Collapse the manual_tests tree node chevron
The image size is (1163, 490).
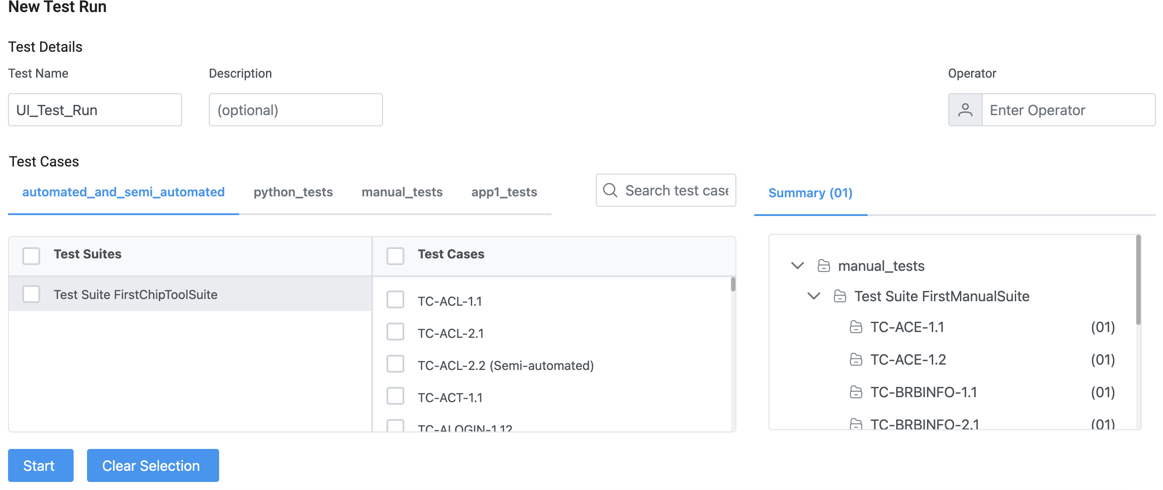(x=797, y=266)
